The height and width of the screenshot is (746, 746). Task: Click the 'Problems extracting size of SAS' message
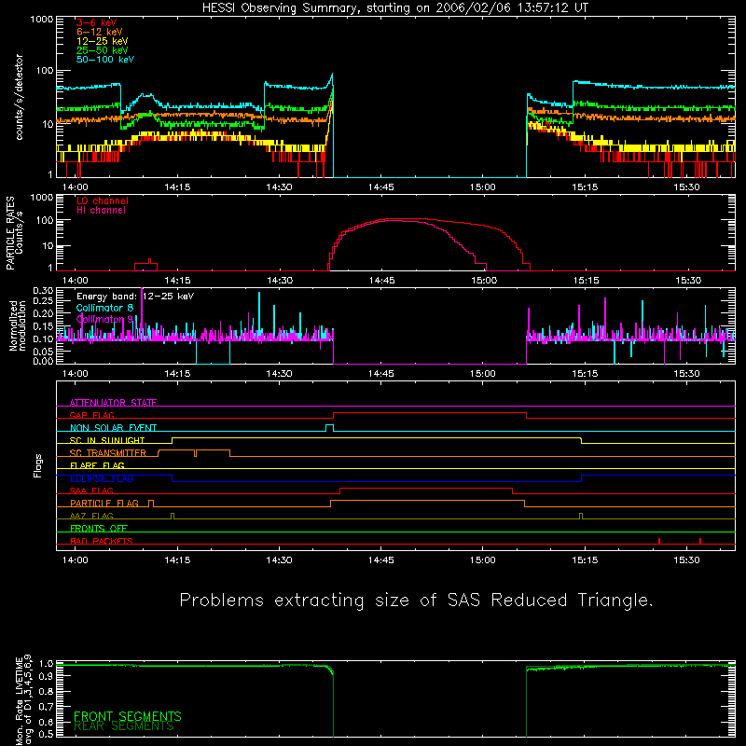tap(416, 601)
